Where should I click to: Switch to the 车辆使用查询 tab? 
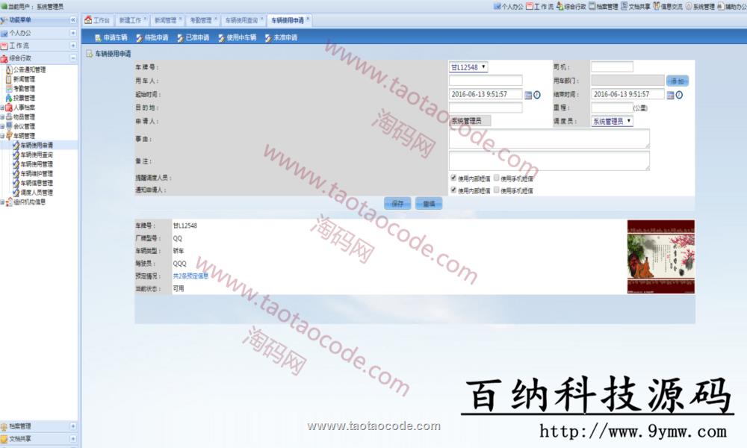(x=242, y=20)
